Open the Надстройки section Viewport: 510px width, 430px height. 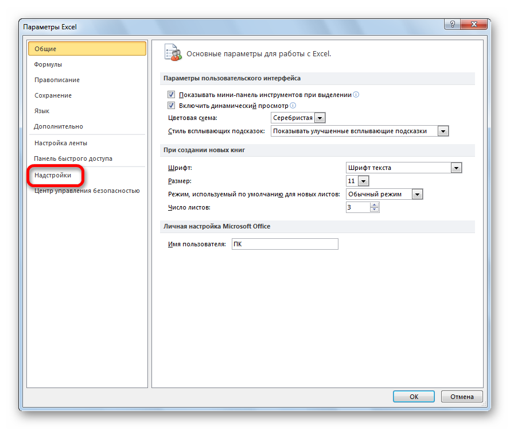coord(53,175)
